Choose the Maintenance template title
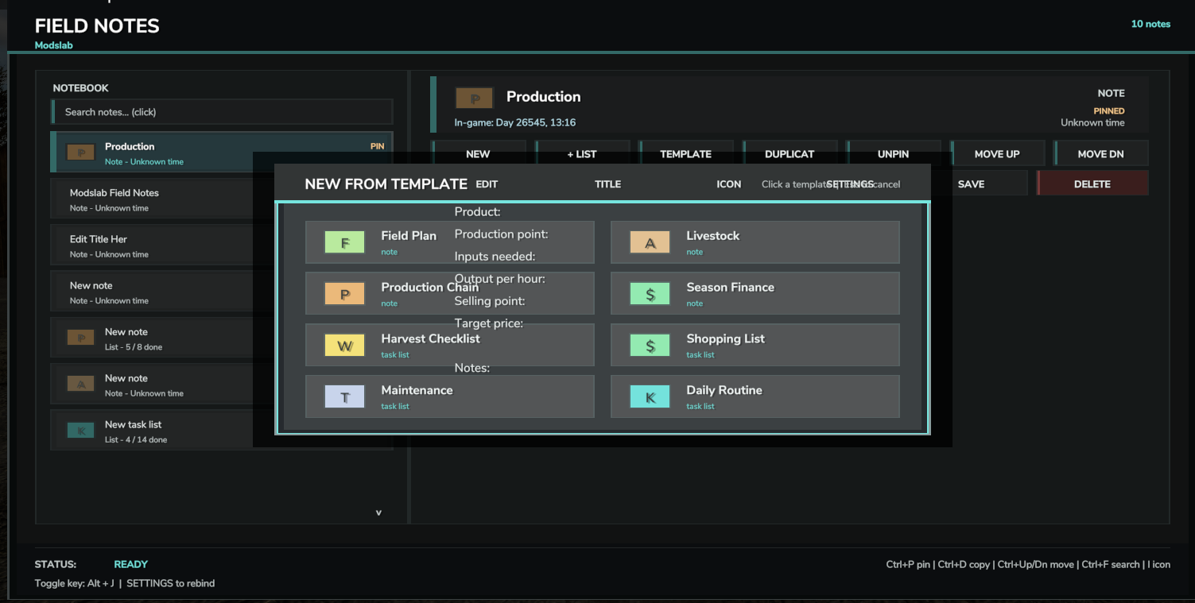 [417, 390]
